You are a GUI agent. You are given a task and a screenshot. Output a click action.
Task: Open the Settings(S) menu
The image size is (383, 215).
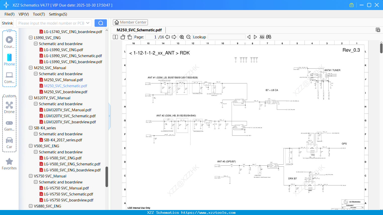tap(58, 14)
